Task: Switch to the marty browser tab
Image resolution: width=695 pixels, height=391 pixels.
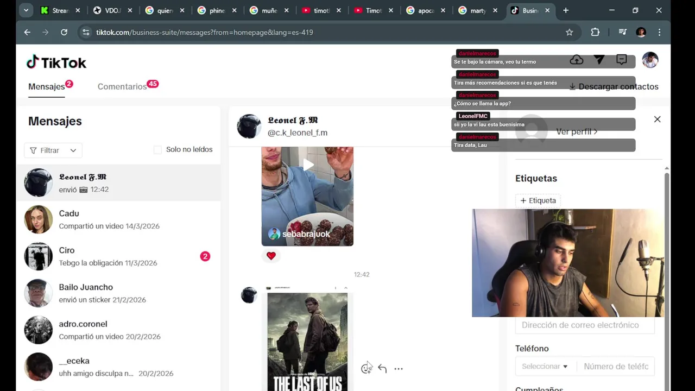Action: click(477, 10)
